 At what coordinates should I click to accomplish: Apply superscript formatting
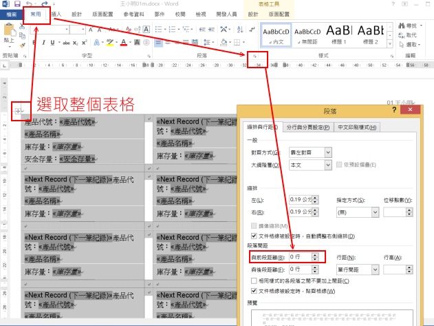pos(84,43)
